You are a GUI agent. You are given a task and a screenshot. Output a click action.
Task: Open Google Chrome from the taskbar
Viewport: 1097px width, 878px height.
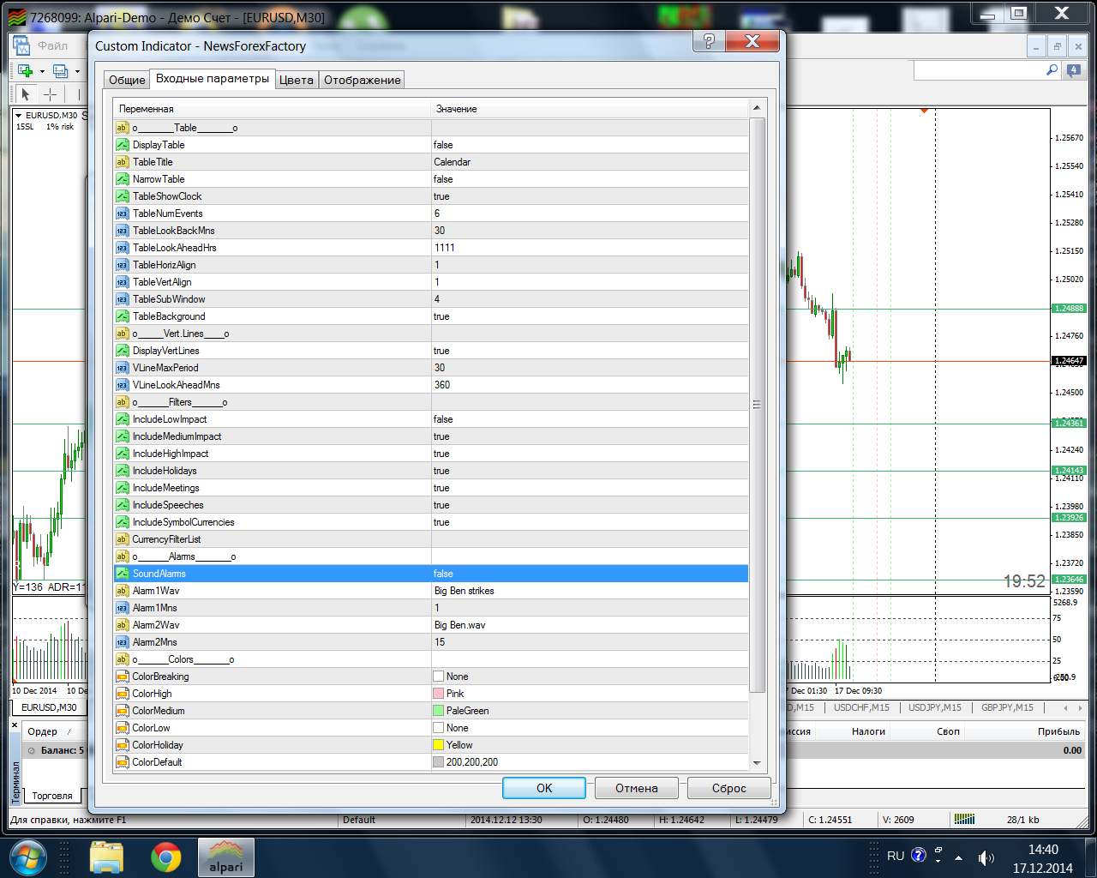165,857
